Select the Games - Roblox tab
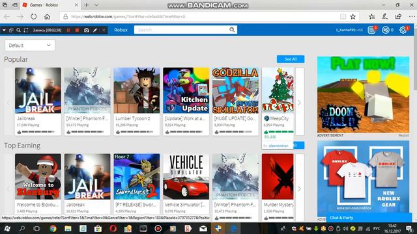The width and height of the screenshot is (417, 234). [x=51, y=5]
